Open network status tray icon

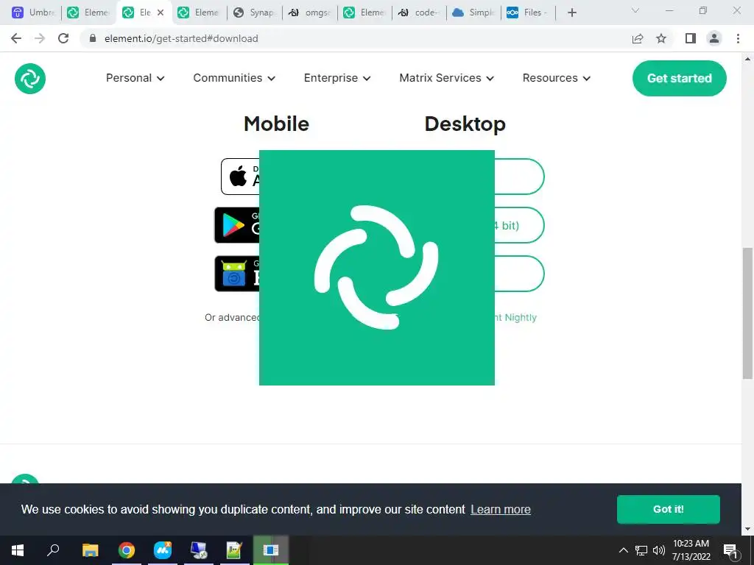[641, 550]
